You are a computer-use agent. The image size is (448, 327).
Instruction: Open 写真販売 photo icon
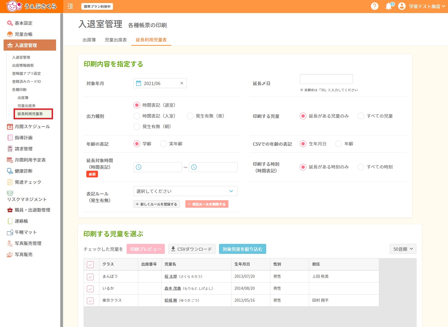click(x=10, y=254)
